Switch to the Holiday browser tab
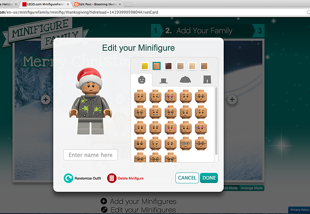Screen dimensions: 310x214 (x=8, y=4)
